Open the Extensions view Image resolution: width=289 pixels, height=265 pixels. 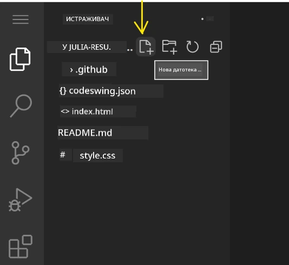click(21, 247)
